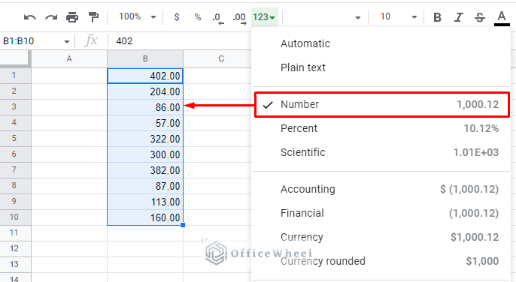
Task: Select the Automatic format option
Action: click(x=381, y=43)
